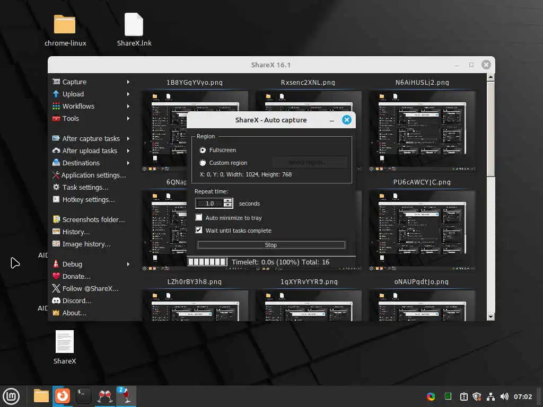Select the PU6cAWCYjC.png thumbnail

point(422,231)
